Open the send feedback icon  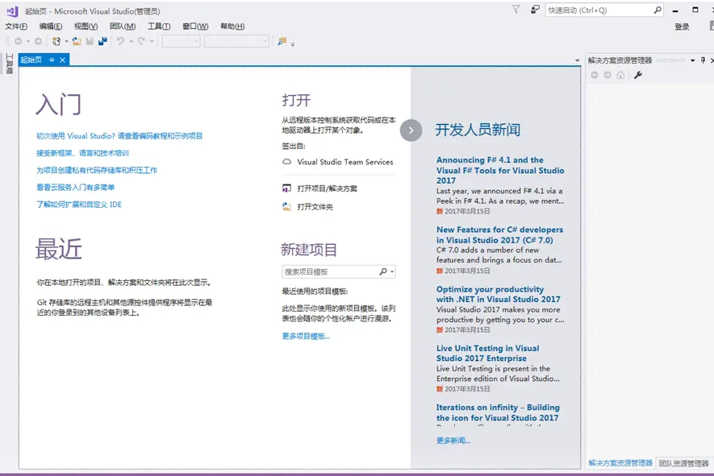pyautogui.click(x=535, y=10)
